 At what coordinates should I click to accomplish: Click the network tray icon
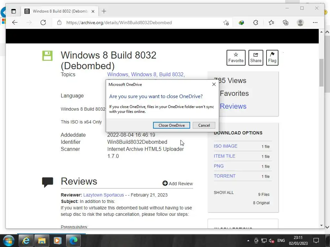coord(264,241)
